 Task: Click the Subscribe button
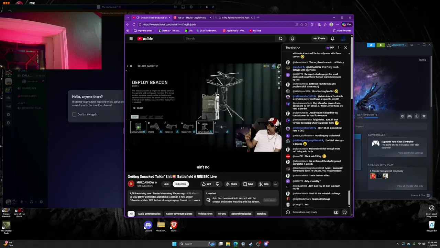click(180, 184)
